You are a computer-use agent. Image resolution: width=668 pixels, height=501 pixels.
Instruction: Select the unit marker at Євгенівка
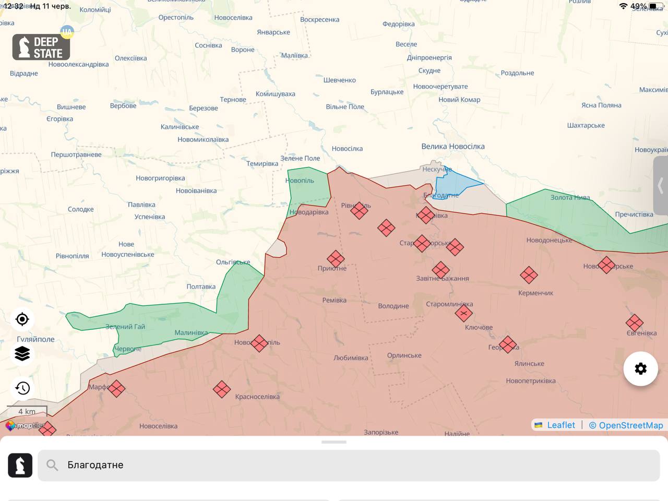pyautogui.click(x=634, y=323)
